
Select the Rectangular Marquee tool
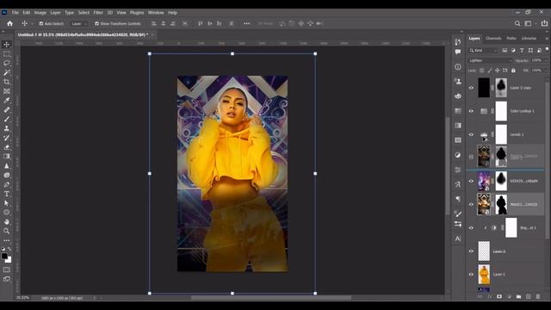coord(7,53)
